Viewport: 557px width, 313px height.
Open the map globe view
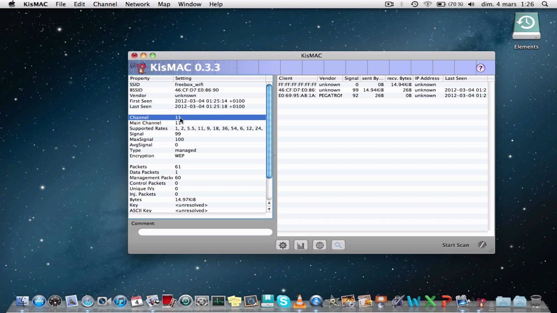pyautogui.click(x=319, y=245)
